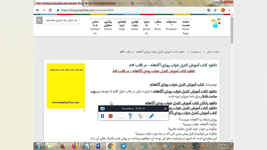Expand the Products dropdown menu
267x150 pixels.
point(171,26)
